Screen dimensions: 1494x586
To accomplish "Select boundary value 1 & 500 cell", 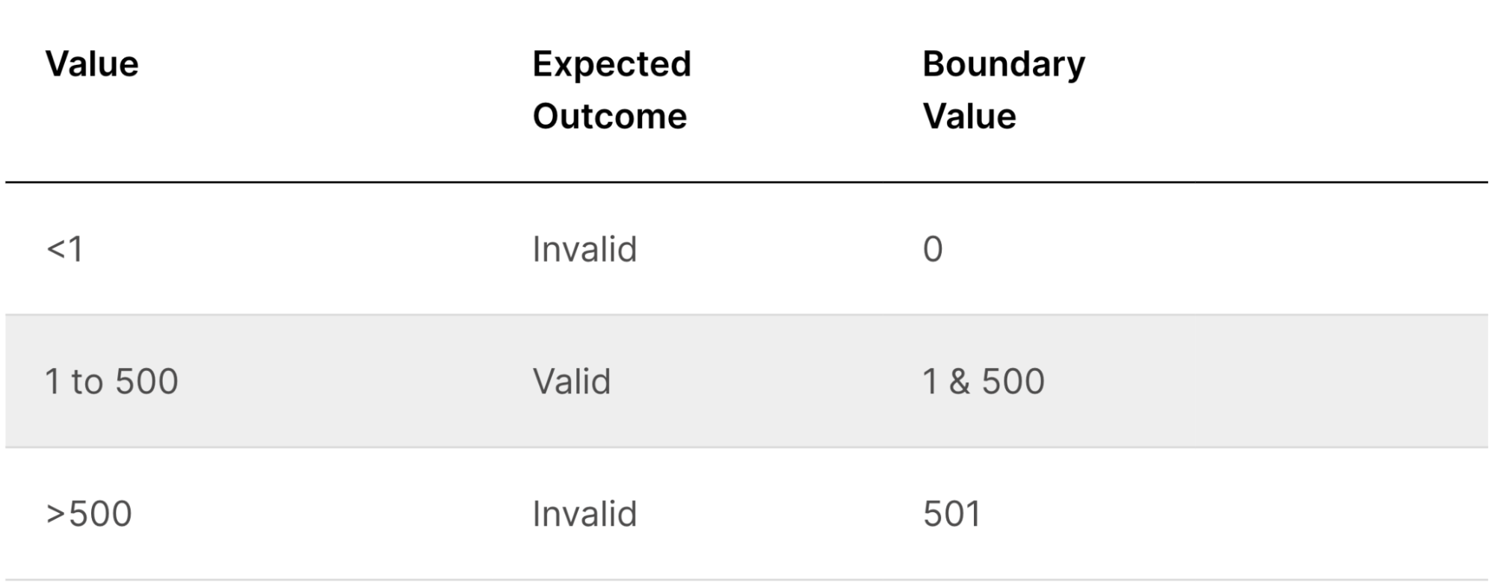I will click(x=984, y=381).
